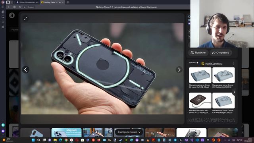Go to previous image with left arrow
This screenshot has width=254, height=143.
pos(25,70)
